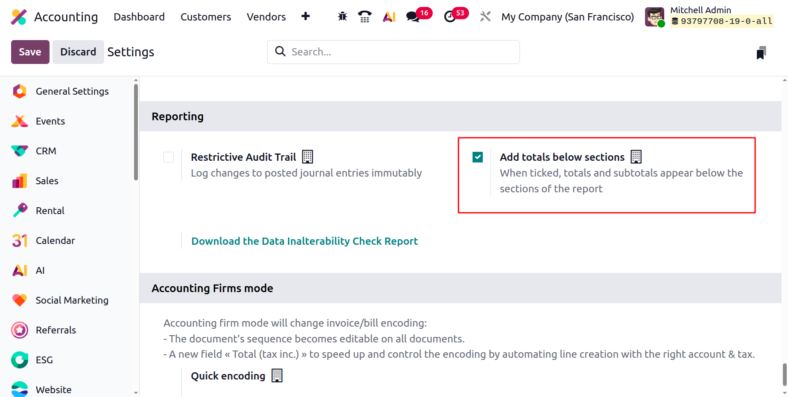788x397 pixels.
Task: Click the bookmark icon beside search
Action: 761,53
